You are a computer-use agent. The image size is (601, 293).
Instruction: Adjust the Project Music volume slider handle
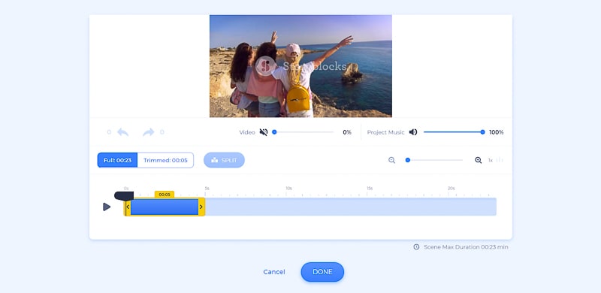tap(482, 132)
